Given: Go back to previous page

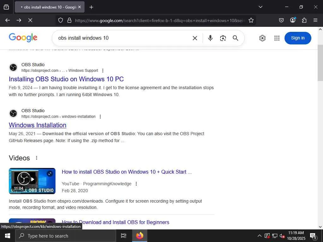Looking at the screenshot, I should point(8,20).
